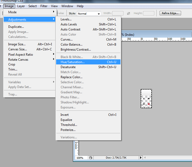Open the status bar info arrow menu

point(140,158)
